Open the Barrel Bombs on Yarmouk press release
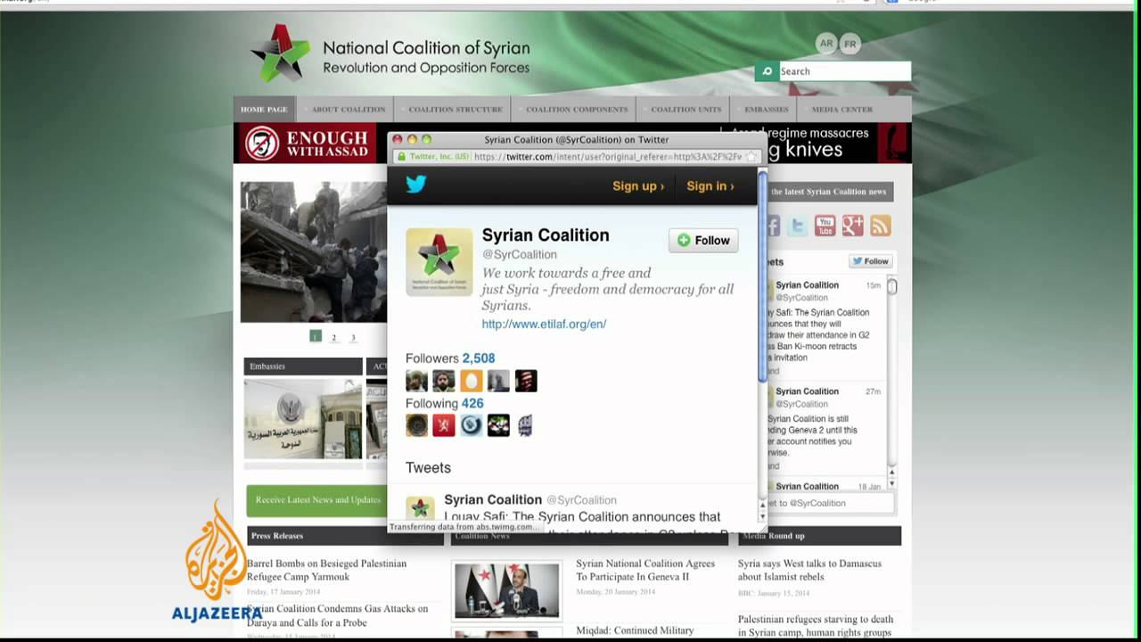The image size is (1141, 642). point(327,570)
